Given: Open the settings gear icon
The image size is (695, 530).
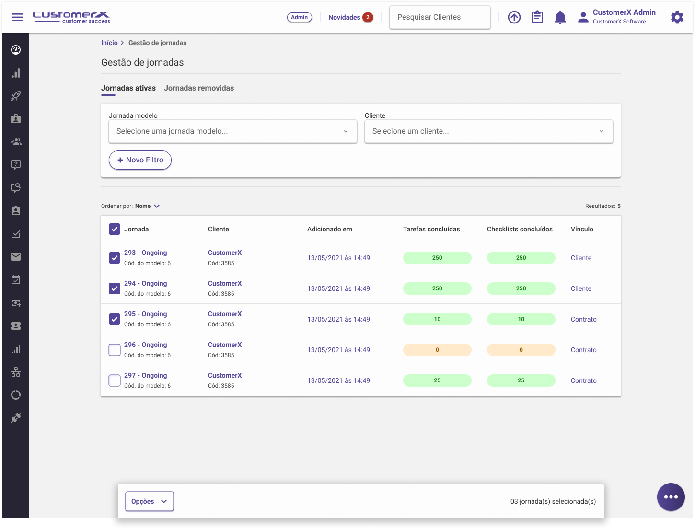Looking at the screenshot, I should point(677,18).
